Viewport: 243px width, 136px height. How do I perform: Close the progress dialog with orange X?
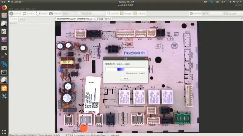click(146, 59)
